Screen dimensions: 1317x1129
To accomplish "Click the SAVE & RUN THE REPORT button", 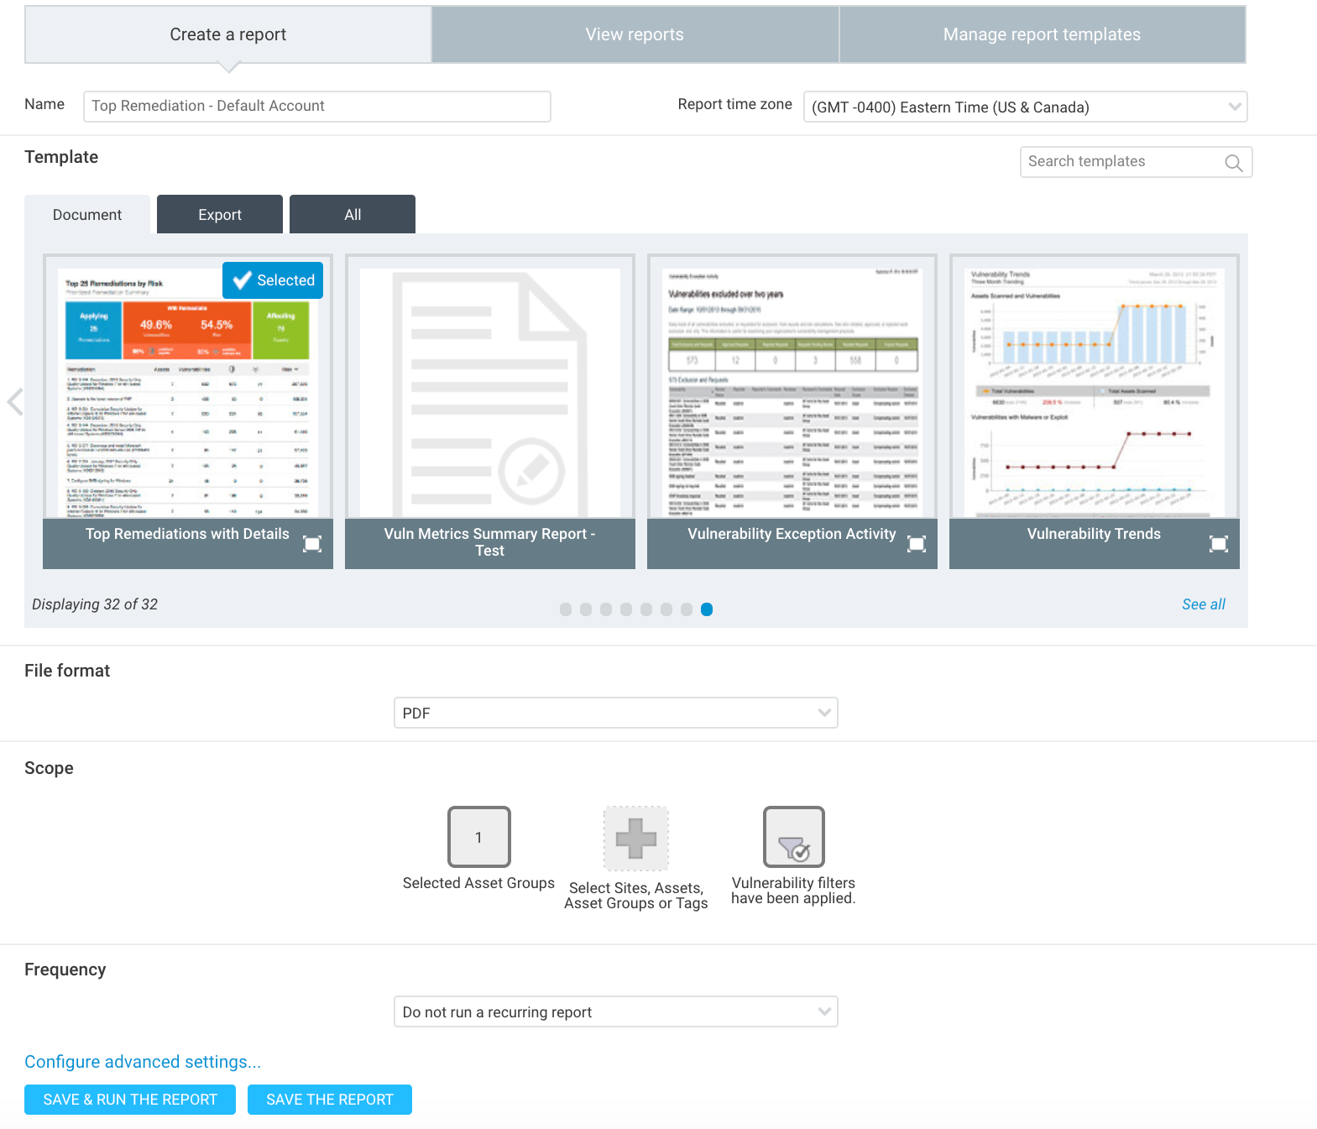I will point(130,1100).
